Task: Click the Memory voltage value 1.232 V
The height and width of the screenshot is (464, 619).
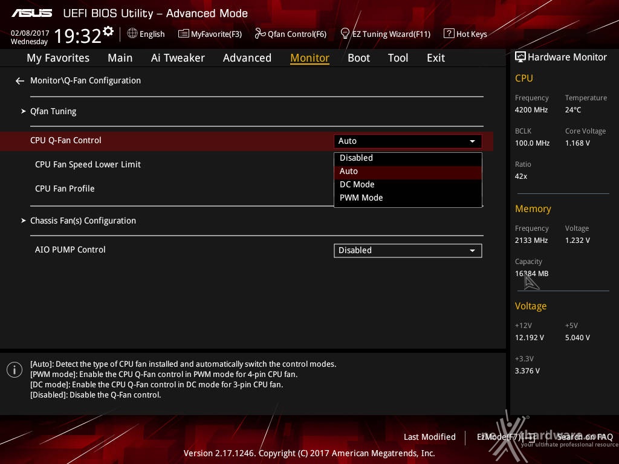Action: tap(577, 240)
